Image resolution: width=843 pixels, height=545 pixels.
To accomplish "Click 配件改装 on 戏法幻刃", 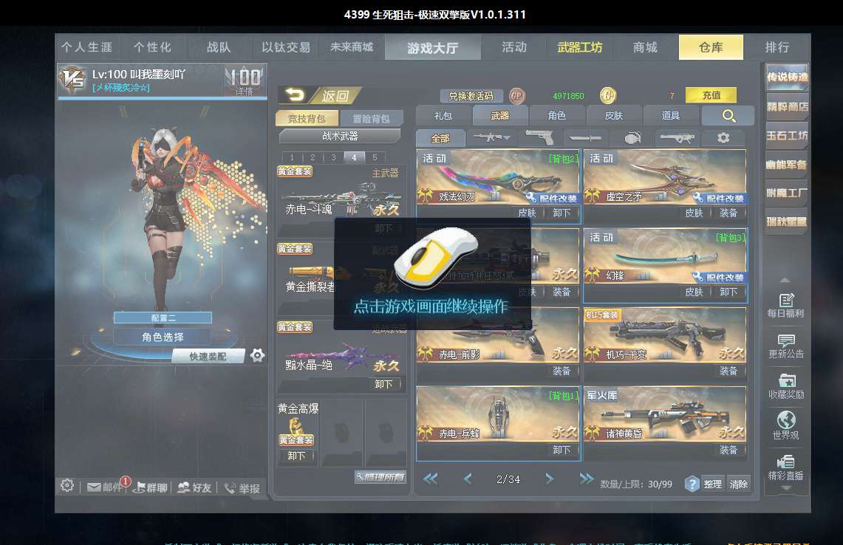I will tap(552, 199).
